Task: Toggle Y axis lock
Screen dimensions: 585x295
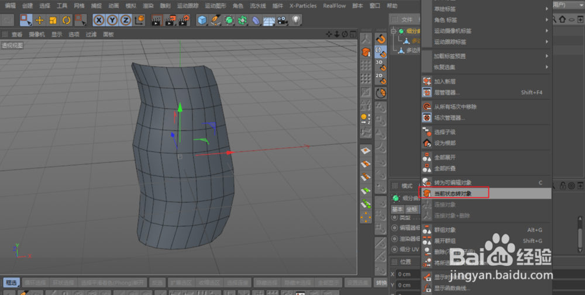Action: 112,20
